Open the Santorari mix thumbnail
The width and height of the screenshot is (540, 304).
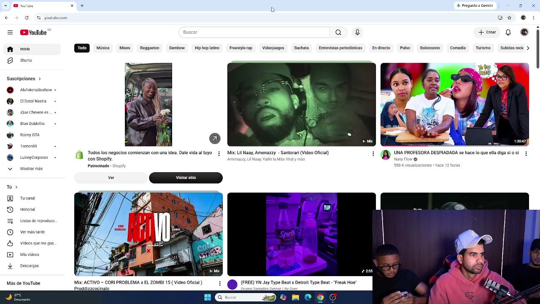click(x=302, y=105)
